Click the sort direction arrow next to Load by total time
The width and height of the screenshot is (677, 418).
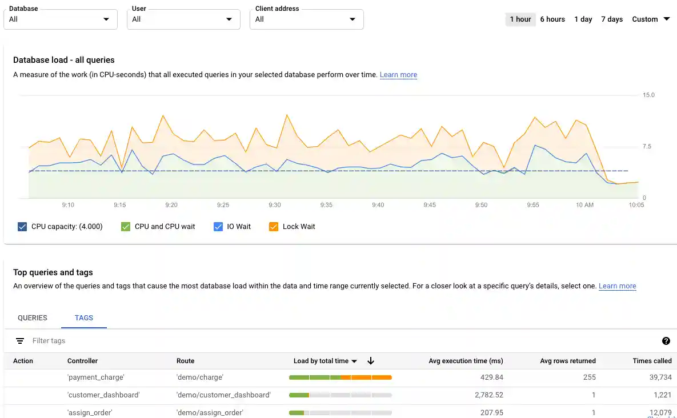(370, 361)
